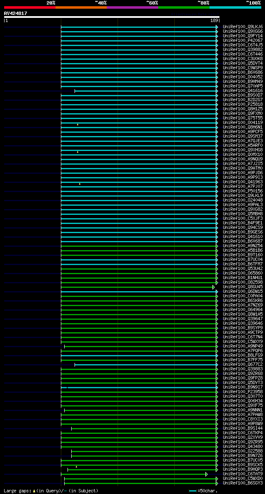The image size is (265, 494).
Task: Click hit label UniRef100_Q41963
Action: click(243, 182)
